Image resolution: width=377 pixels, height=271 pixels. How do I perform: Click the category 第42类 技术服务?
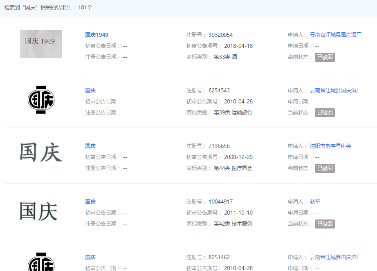click(x=233, y=224)
